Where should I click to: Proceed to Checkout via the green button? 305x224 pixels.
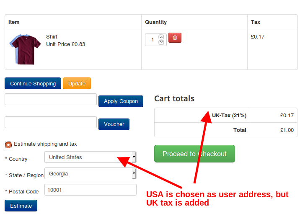tap(194, 154)
